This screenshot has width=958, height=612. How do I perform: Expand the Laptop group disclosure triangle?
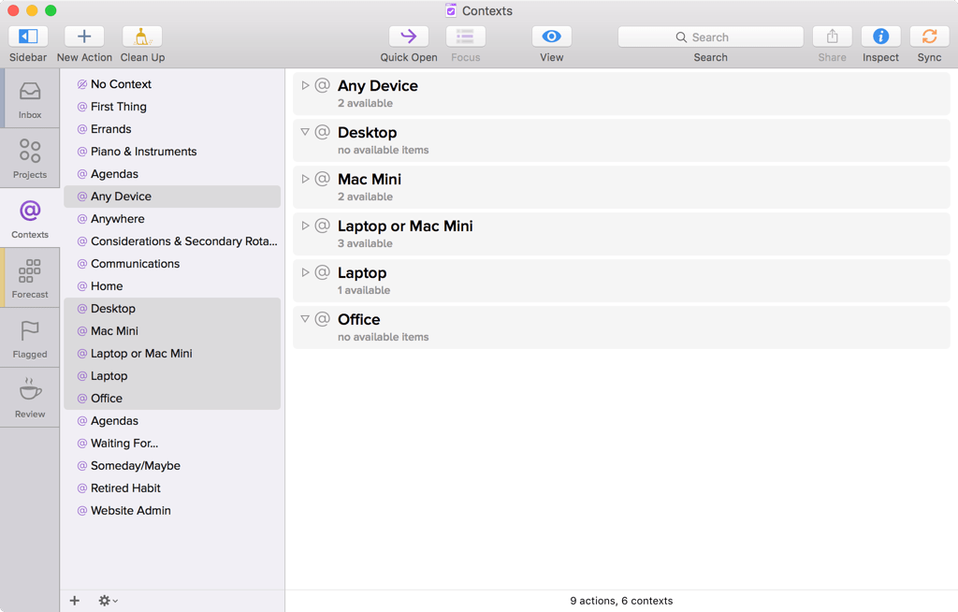305,272
